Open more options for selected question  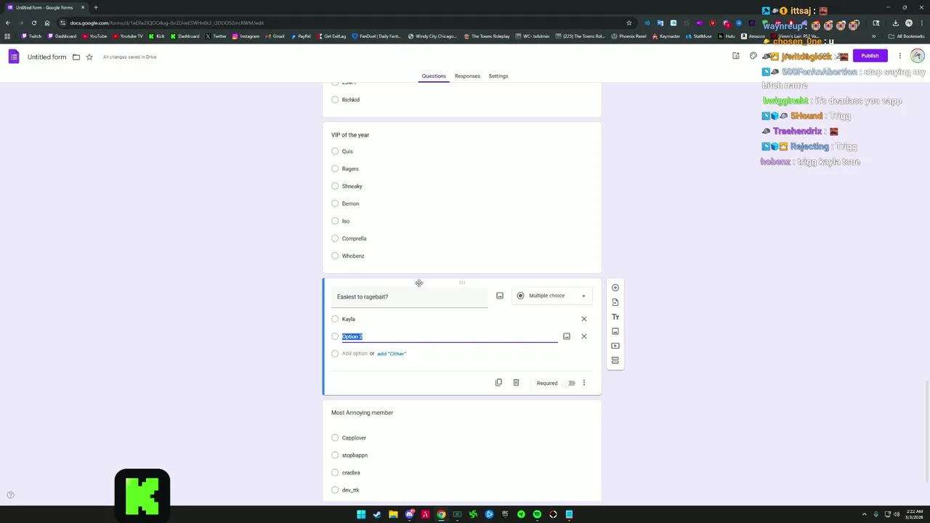[x=583, y=383]
